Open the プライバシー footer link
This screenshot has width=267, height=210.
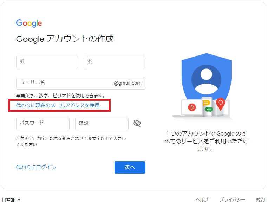point(232,199)
